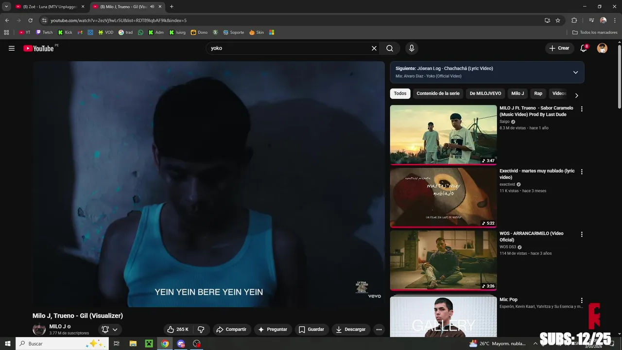622x350 pixels.
Task: Open Chrome extensions puzzle icon
Action: 574,20
